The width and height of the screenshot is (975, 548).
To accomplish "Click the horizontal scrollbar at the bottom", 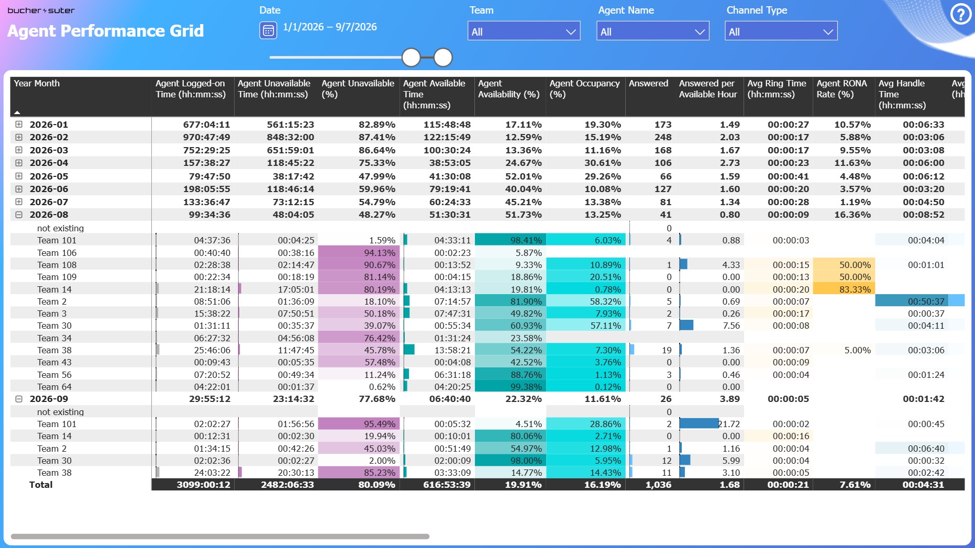I will (220, 536).
